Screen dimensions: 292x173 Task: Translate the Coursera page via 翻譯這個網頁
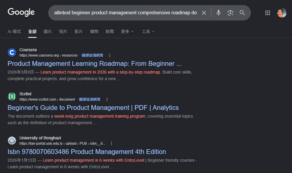pos(93,55)
